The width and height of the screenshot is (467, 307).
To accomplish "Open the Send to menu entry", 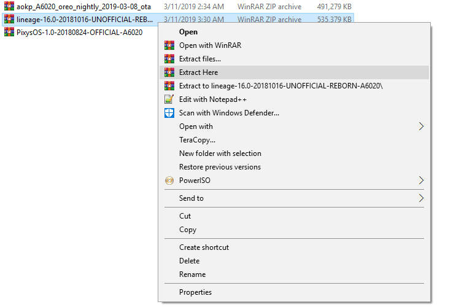I will click(x=295, y=198).
